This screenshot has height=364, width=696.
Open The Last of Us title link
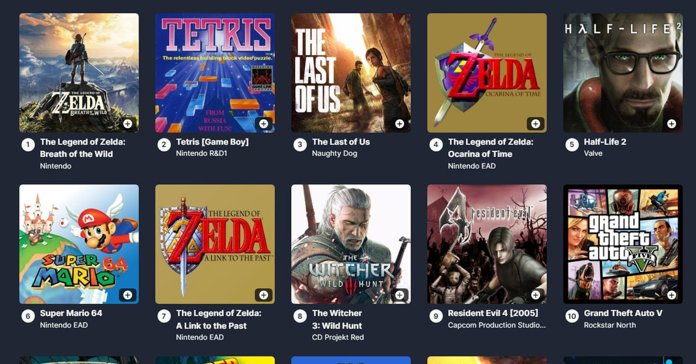point(340,142)
